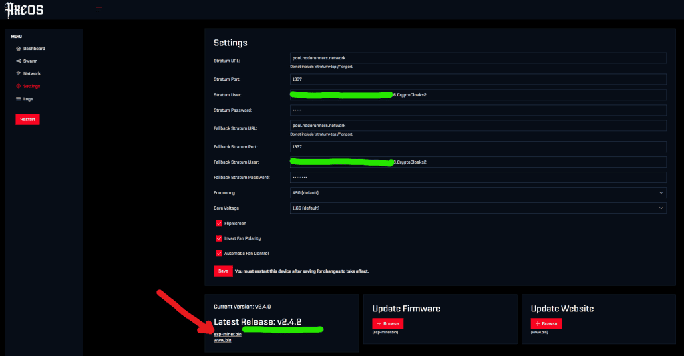Click the 'Automatic Fan Control' label text
Screen dimensions: 684x356
coord(246,254)
